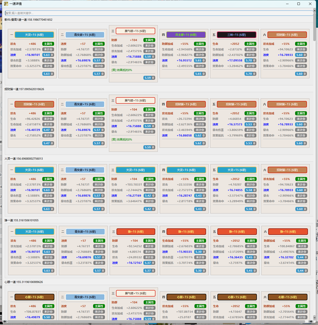
Task: Click heading 狰一速:155.3161506101055
Action: (22, 220)
